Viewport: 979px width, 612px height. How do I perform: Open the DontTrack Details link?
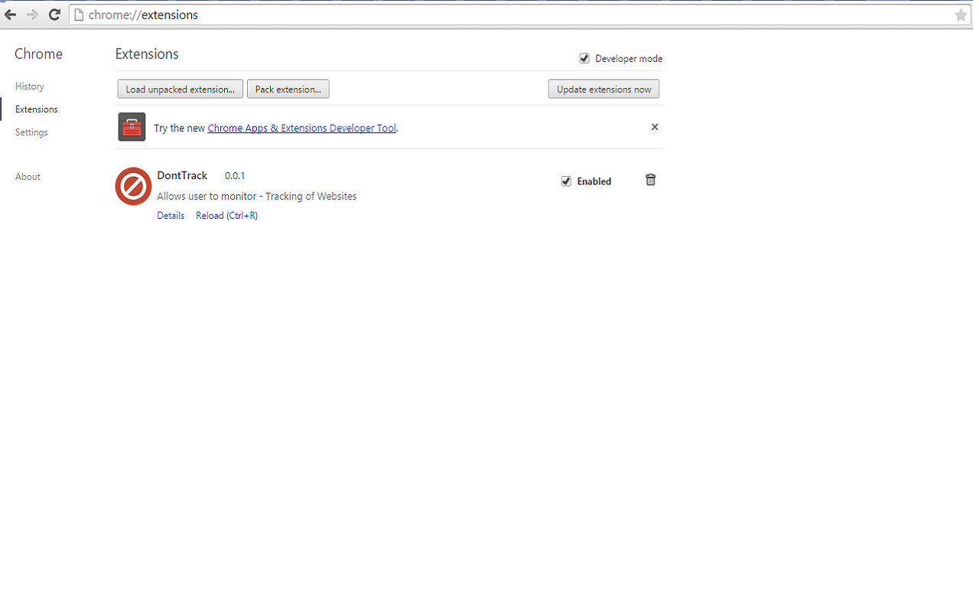[x=171, y=216]
